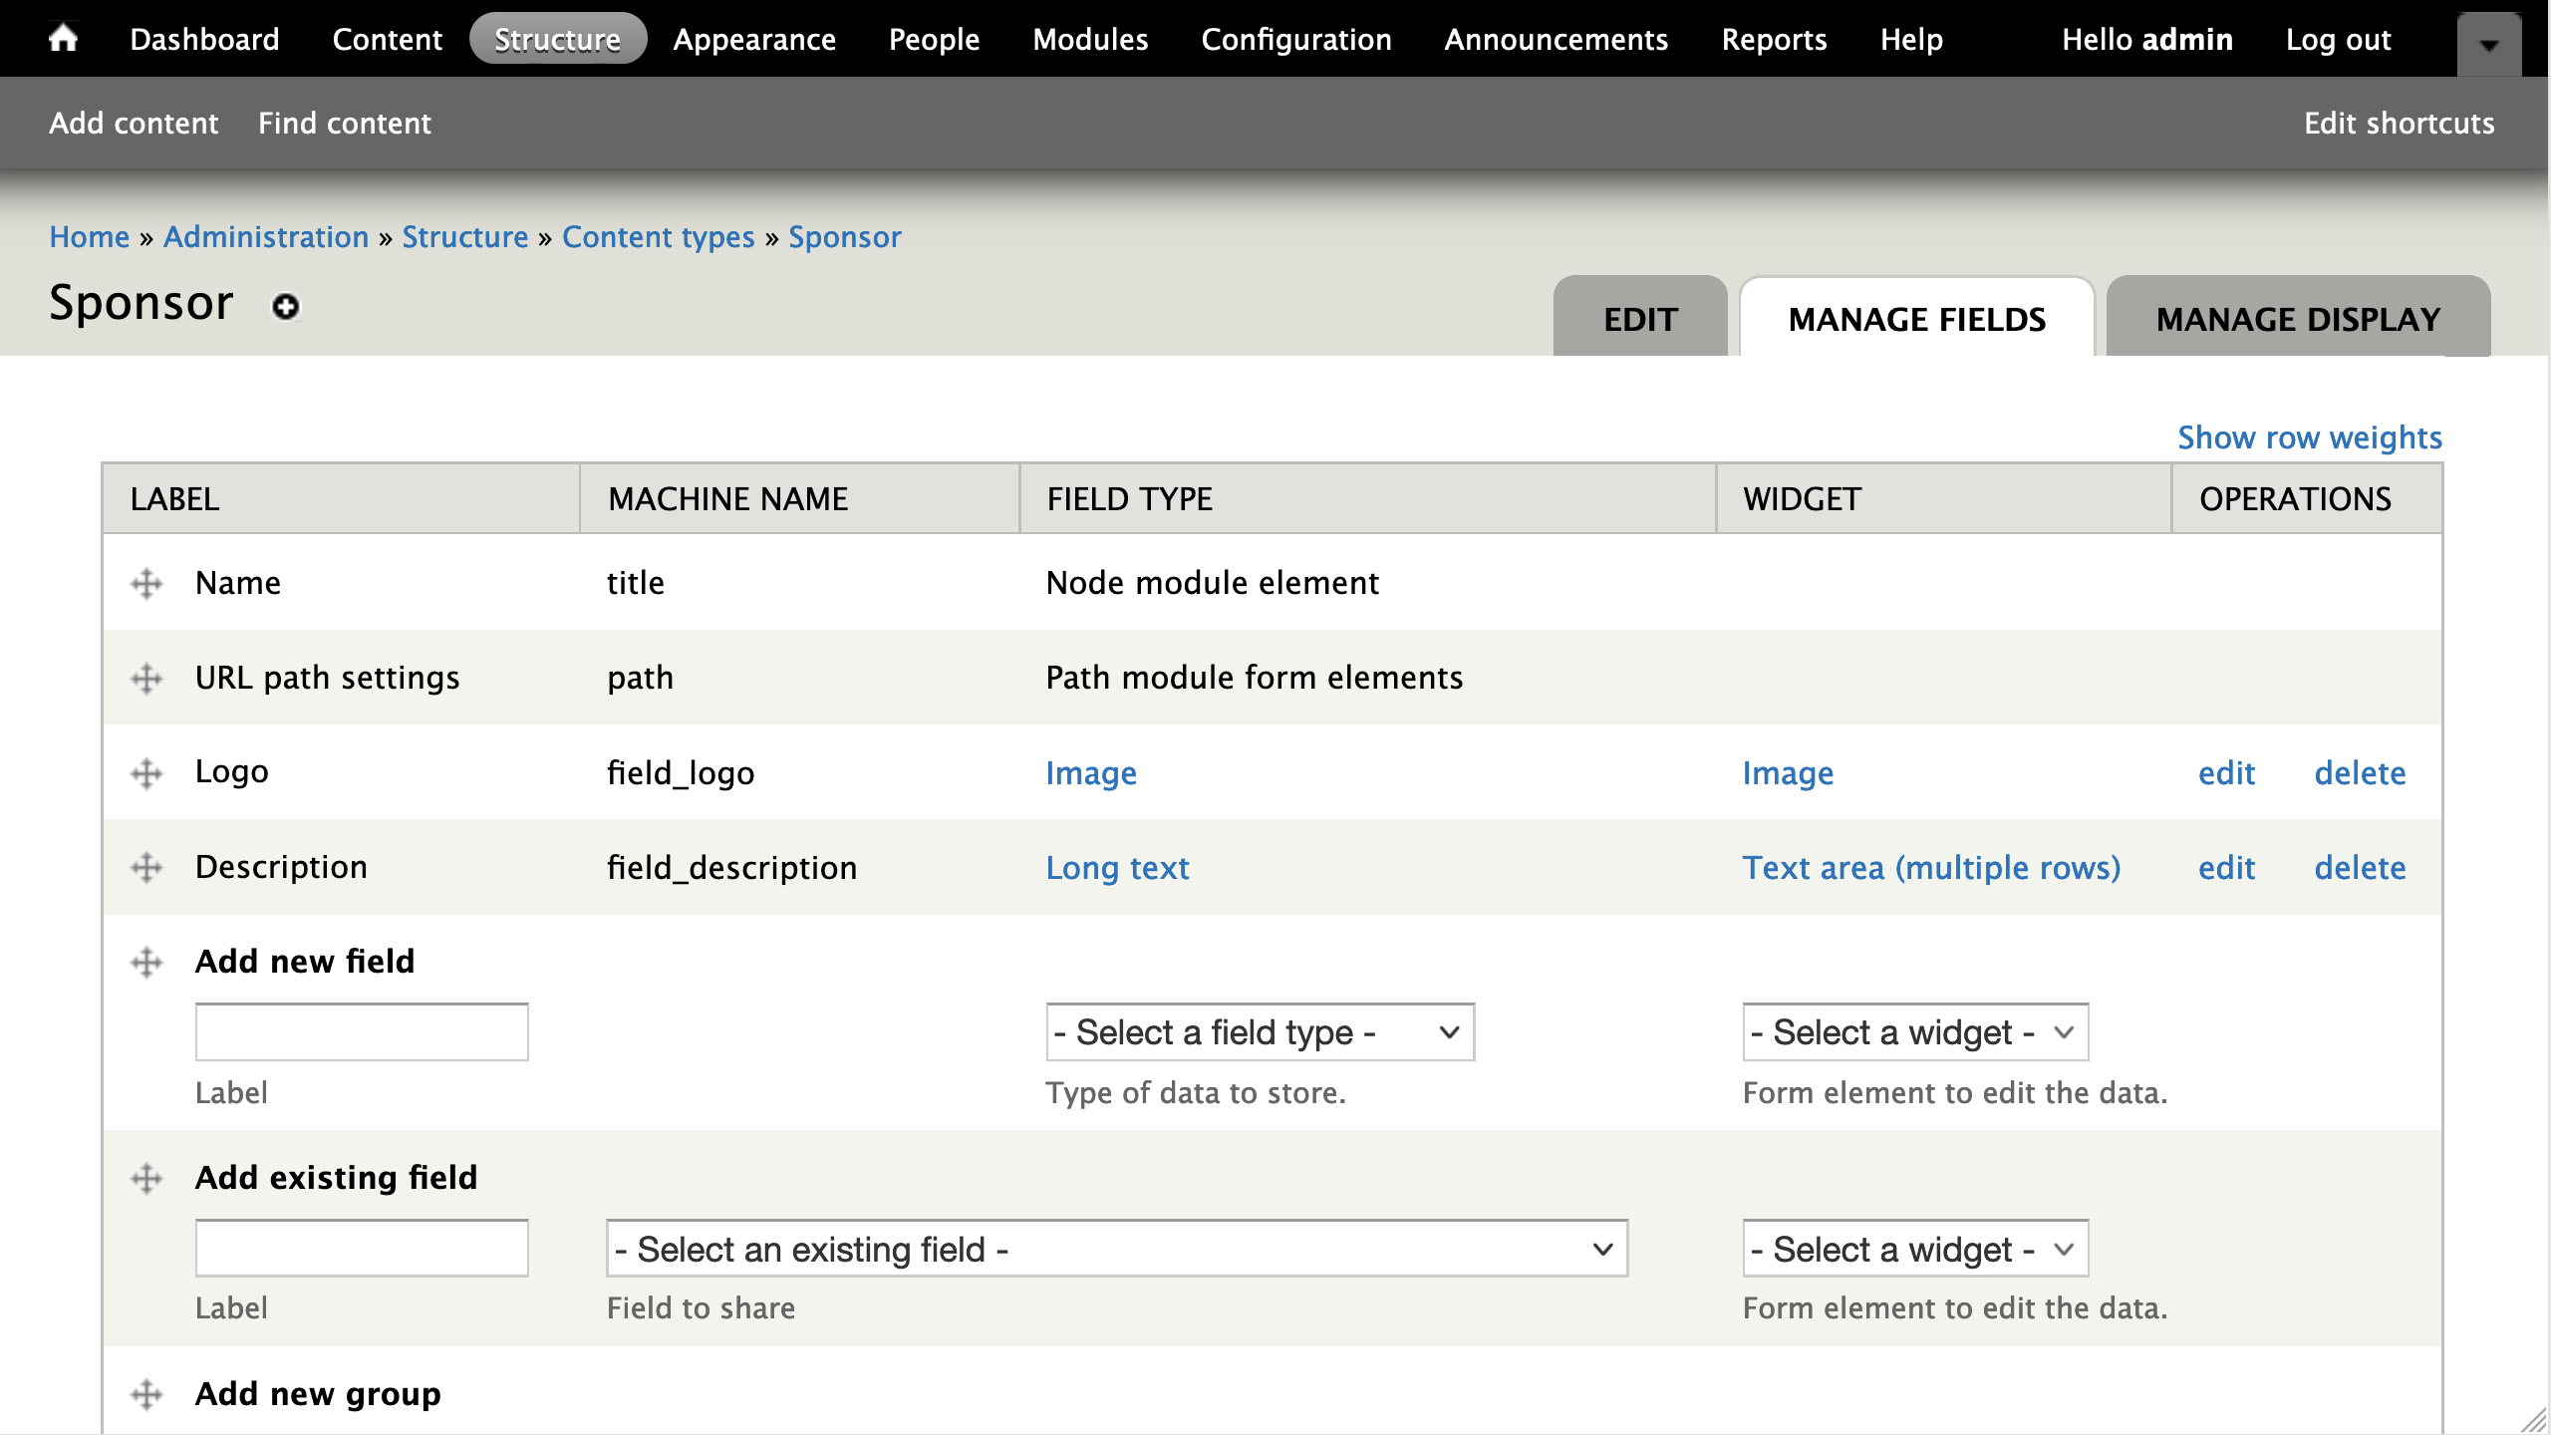Open the existing field's Select a widget dropdown
The height and width of the screenshot is (1435, 2551).
pos(1914,1249)
